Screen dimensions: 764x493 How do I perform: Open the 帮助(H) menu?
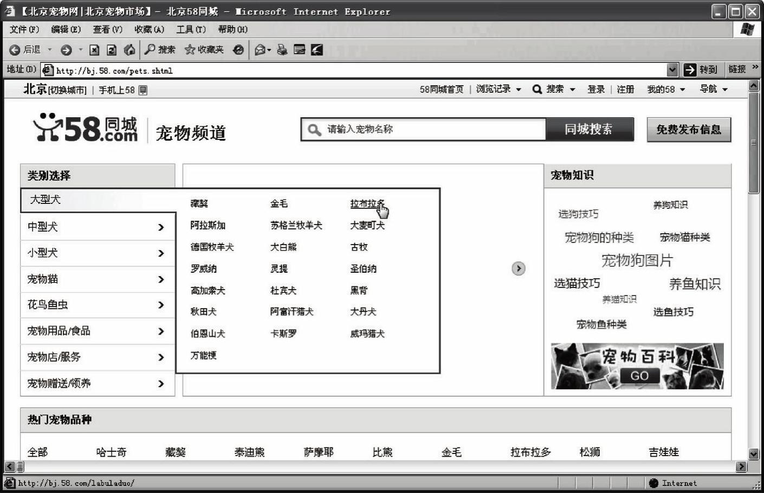[233, 29]
